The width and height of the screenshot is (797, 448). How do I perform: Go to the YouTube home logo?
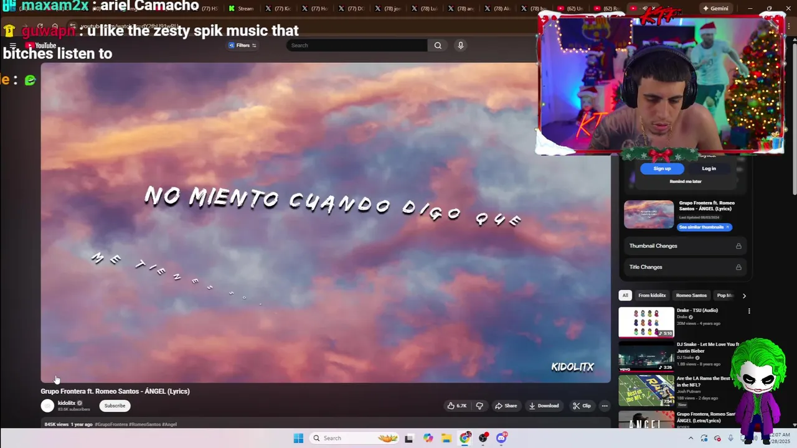40,45
